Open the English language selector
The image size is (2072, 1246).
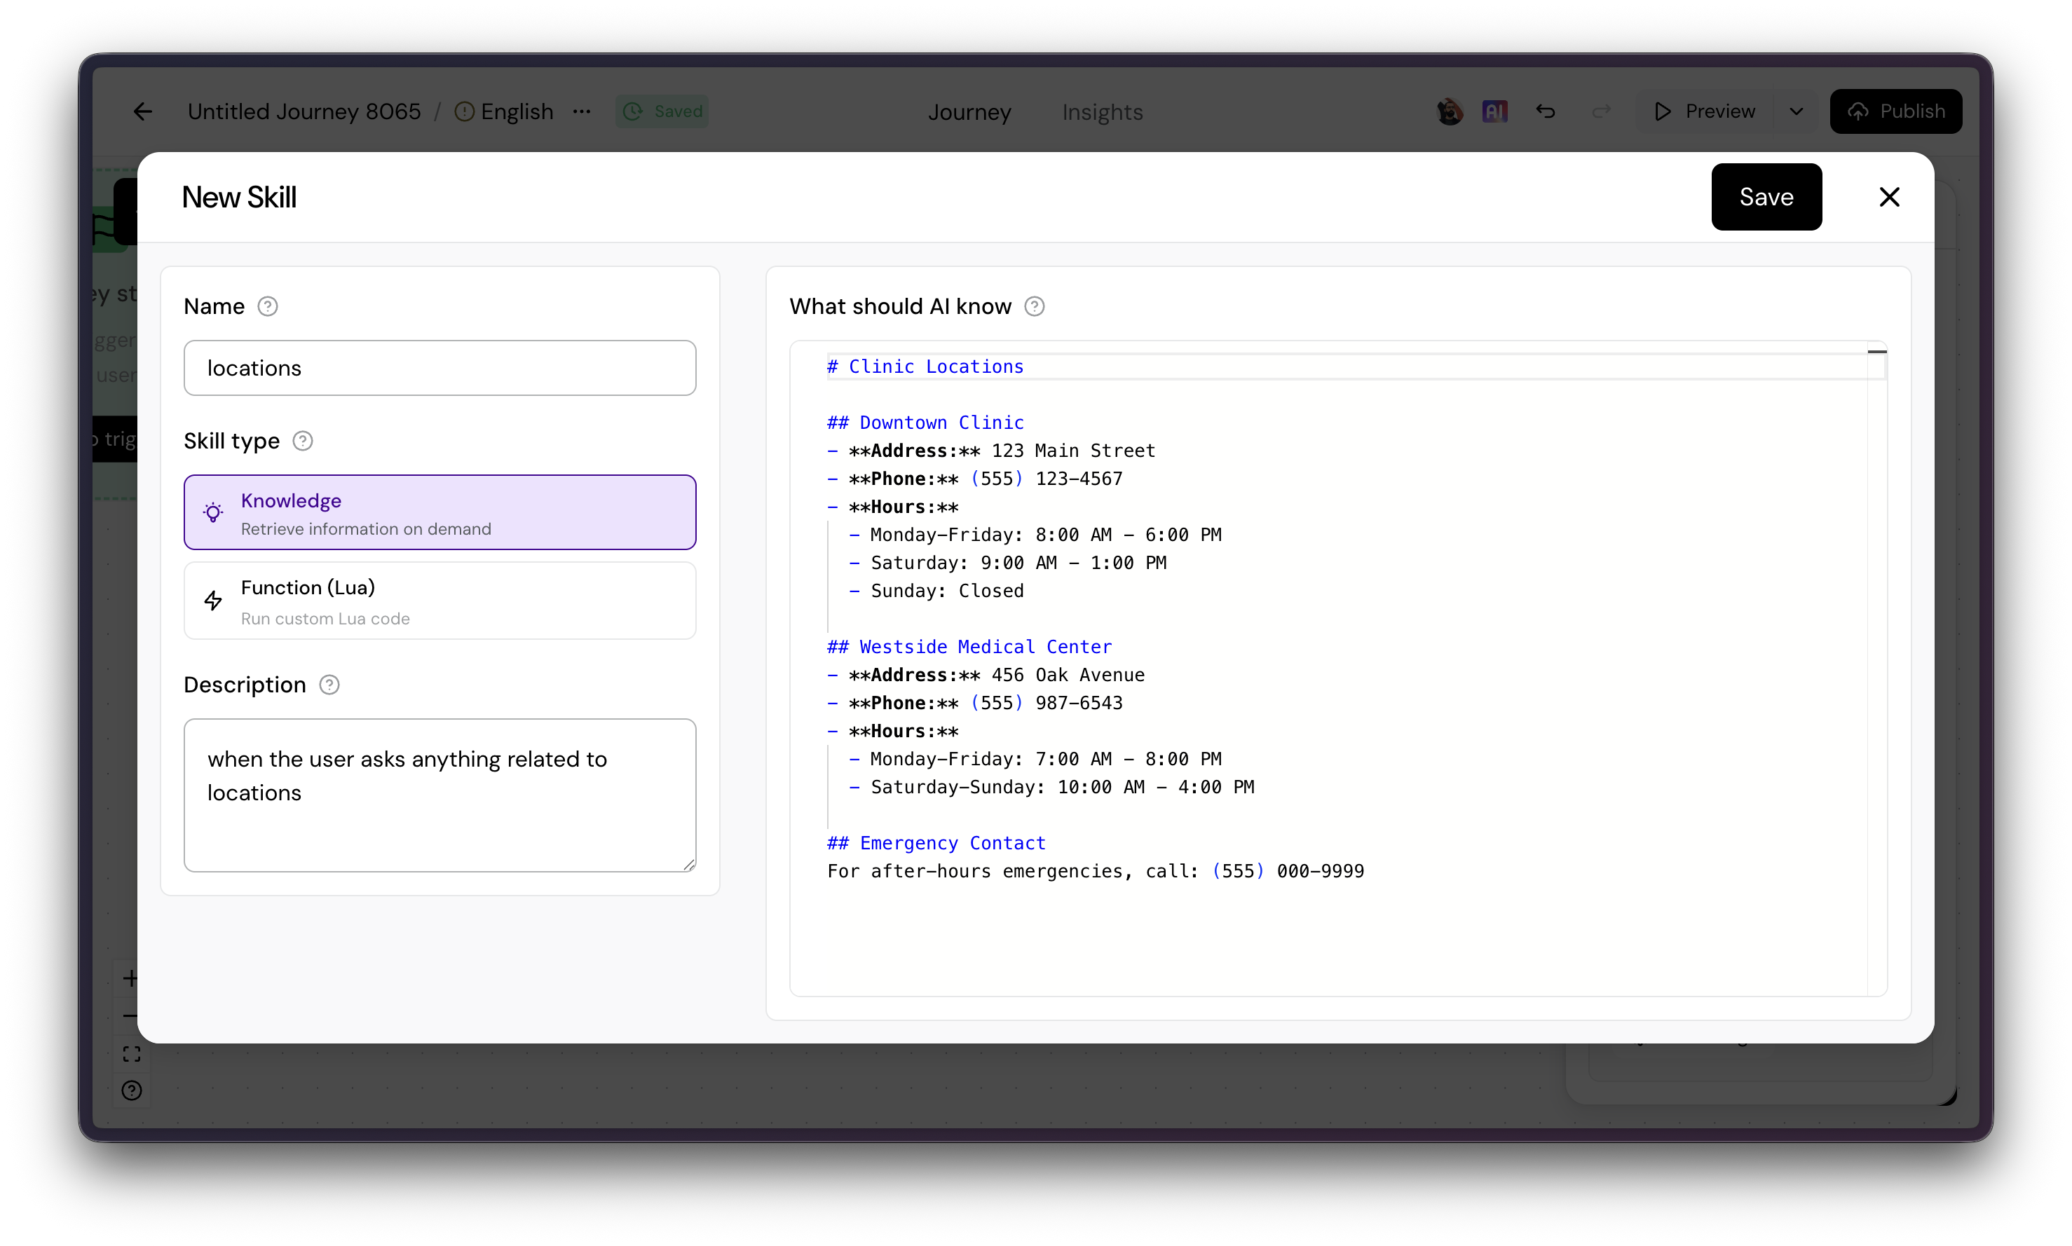click(x=515, y=111)
